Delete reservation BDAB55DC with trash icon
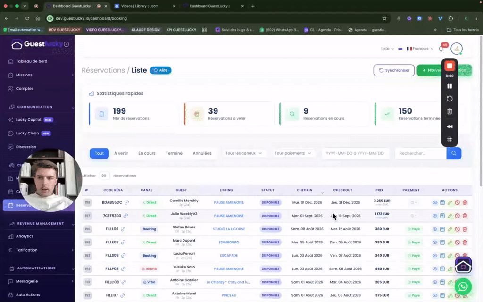 pyautogui.click(x=465, y=202)
